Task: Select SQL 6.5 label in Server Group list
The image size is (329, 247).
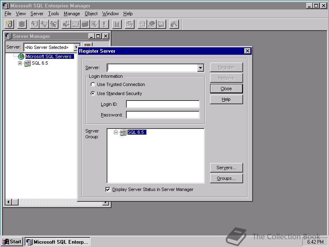Action: (137, 132)
